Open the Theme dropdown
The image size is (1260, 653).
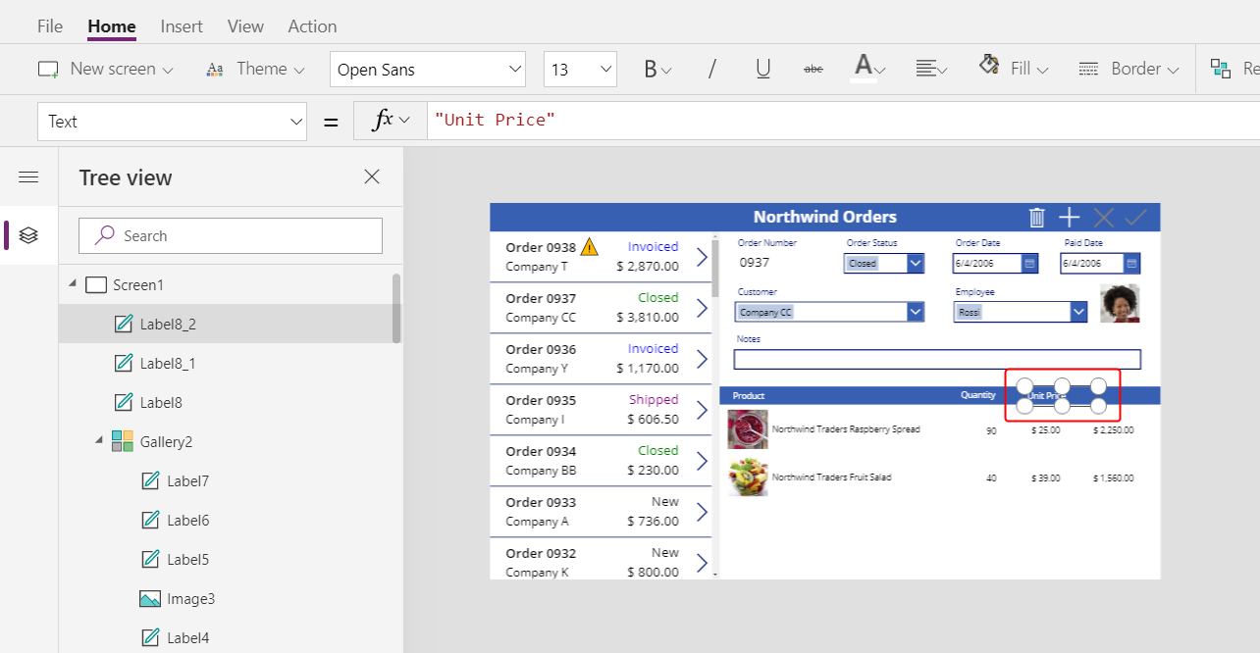point(255,69)
